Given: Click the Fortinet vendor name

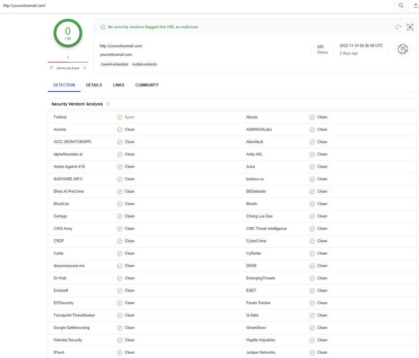Looking at the screenshot, I should (60, 117).
